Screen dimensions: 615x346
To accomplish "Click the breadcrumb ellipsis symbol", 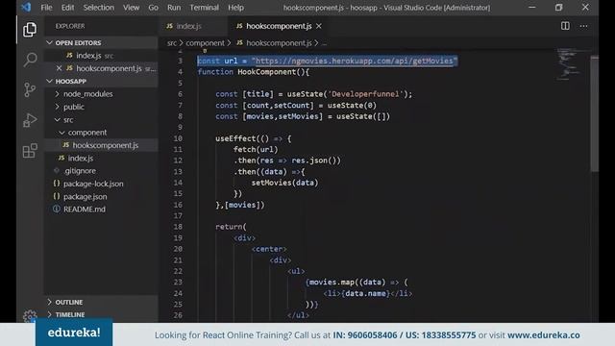I will pyautogui.click(x=325, y=43).
